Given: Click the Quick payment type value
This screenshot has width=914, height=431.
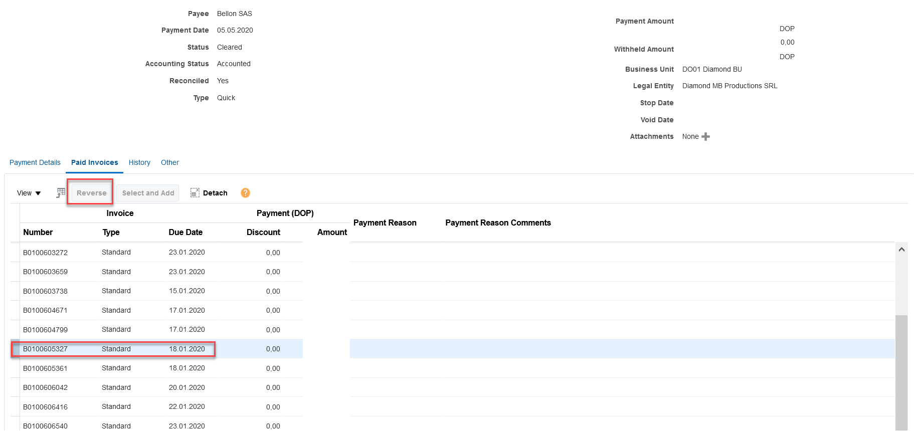Looking at the screenshot, I should (226, 98).
